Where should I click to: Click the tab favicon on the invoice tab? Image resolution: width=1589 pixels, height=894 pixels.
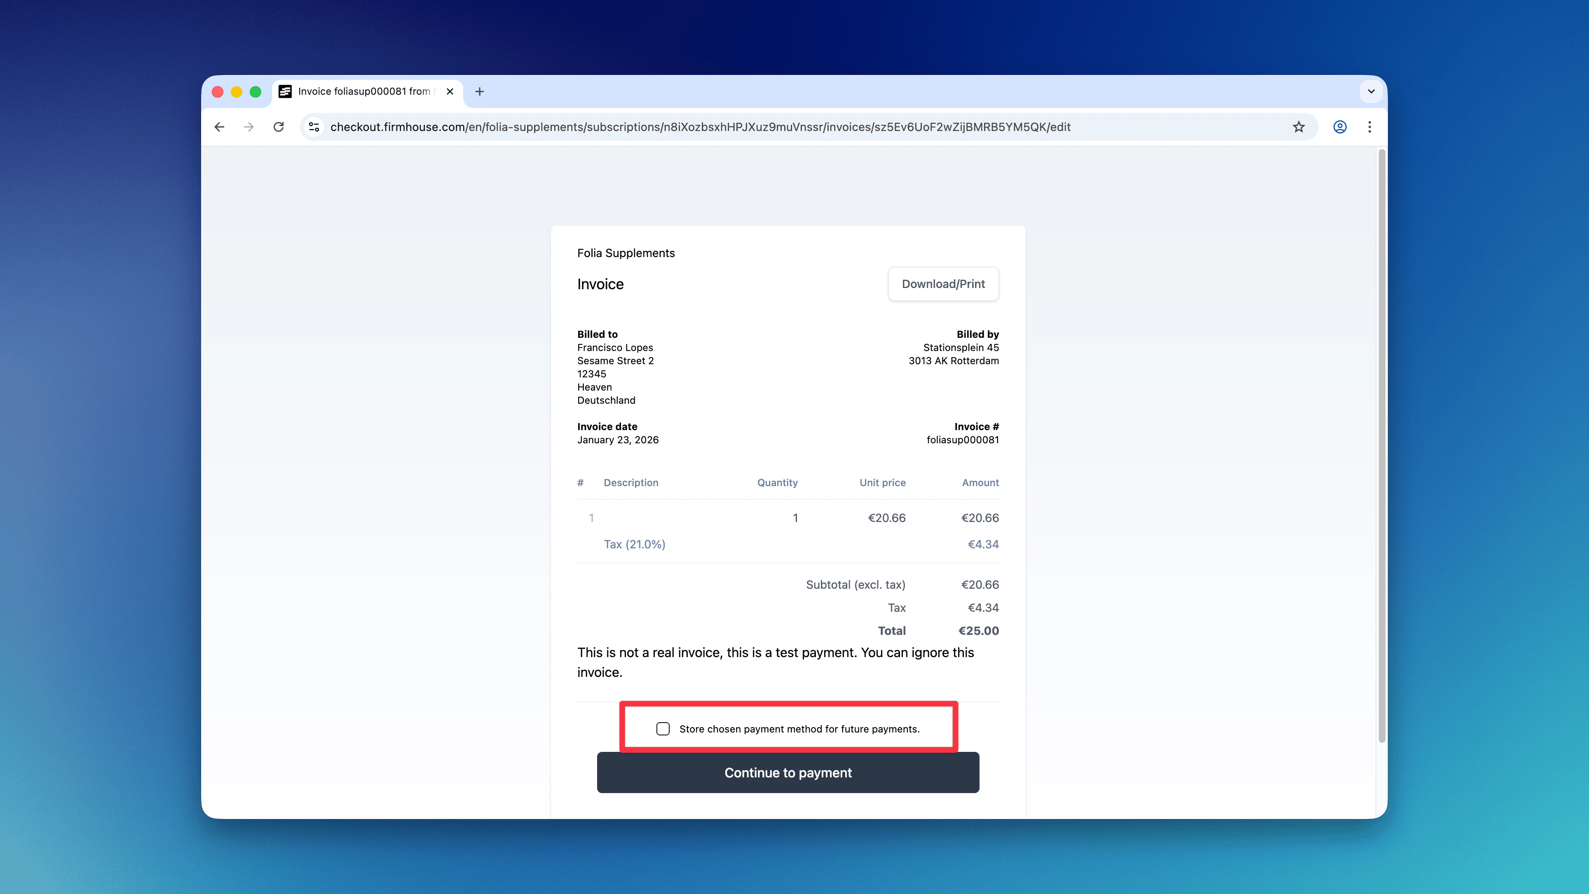pos(285,91)
